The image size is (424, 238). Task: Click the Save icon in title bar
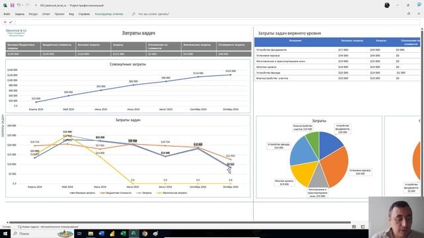click(x=12, y=5)
